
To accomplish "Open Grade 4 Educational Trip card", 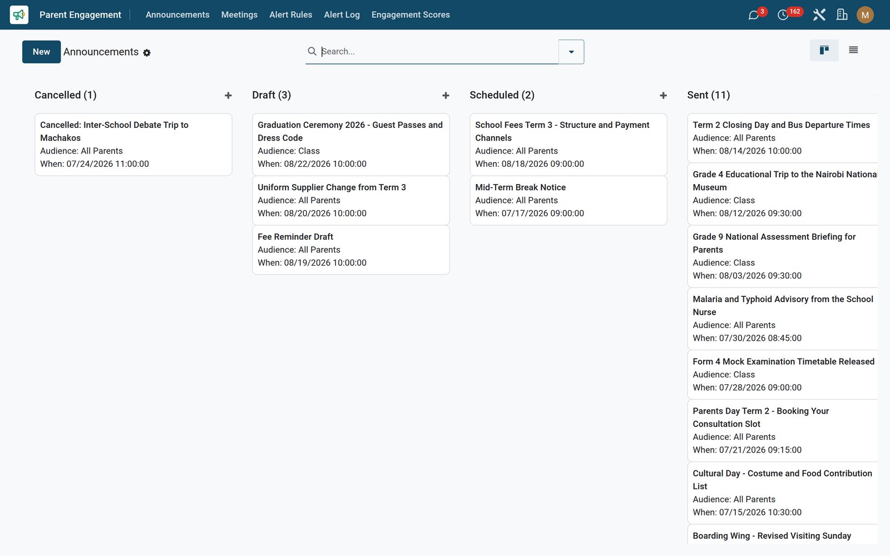I will 782,194.
